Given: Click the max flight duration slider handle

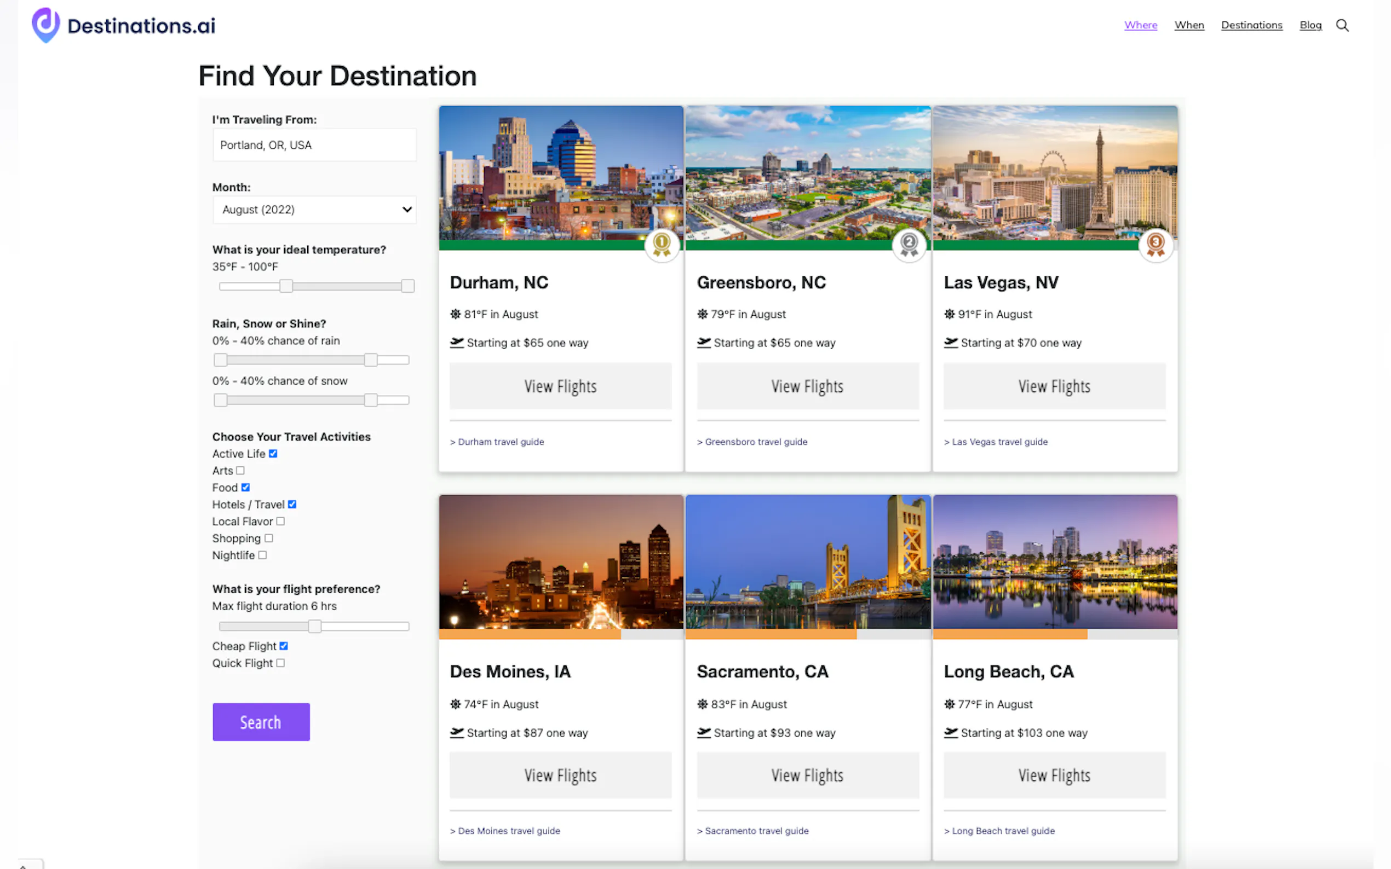Looking at the screenshot, I should point(314,626).
